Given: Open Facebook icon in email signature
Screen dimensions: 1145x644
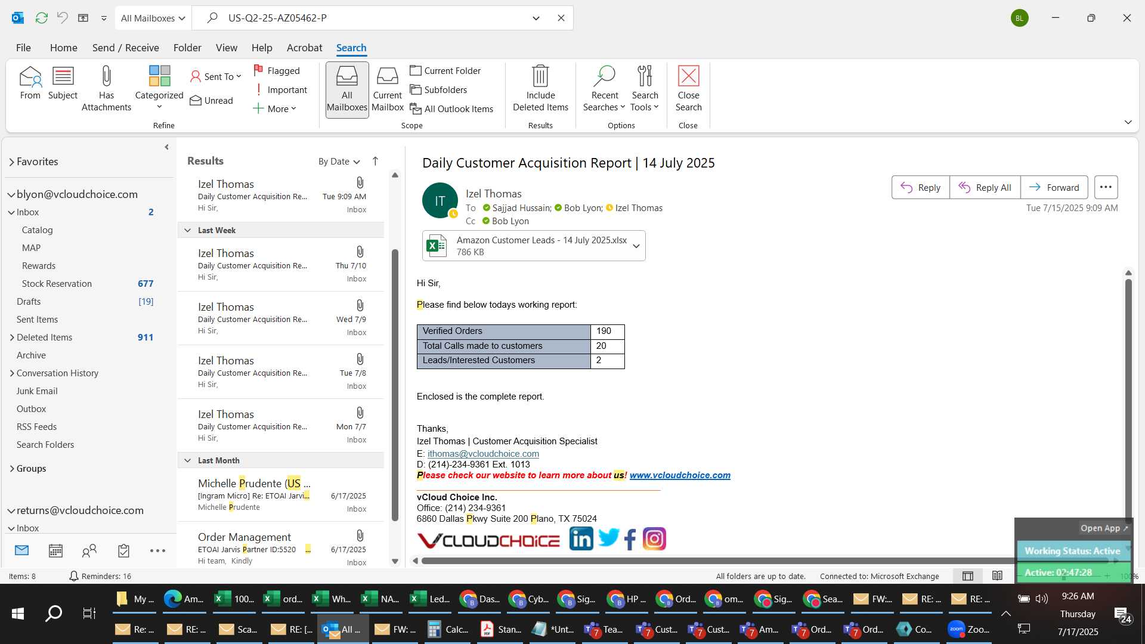Looking at the screenshot, I should 630,539.
